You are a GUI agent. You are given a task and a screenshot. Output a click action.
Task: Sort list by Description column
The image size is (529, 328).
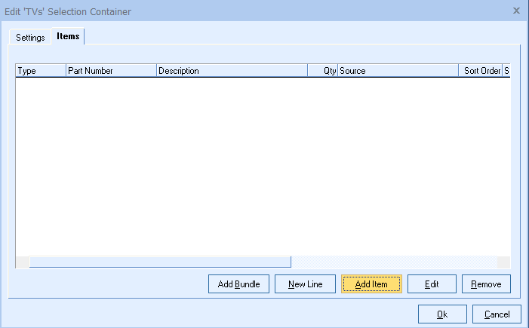pyautogui.click(x=231, y=71)
